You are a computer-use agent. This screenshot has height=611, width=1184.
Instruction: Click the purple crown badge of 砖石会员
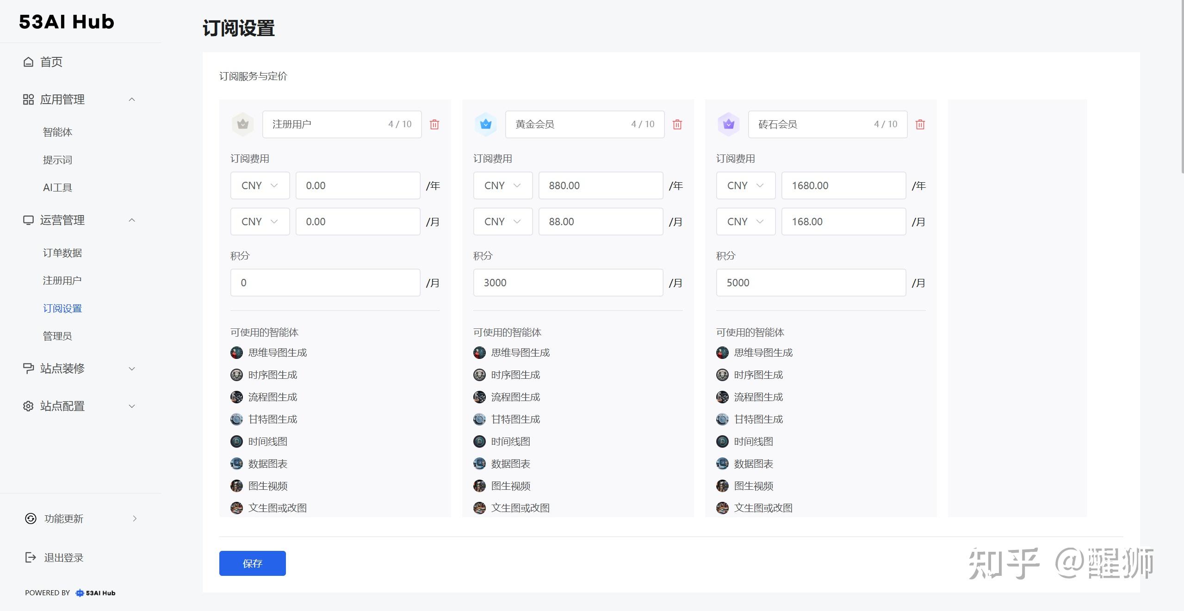pyautogui.click(x=728, y=124)
